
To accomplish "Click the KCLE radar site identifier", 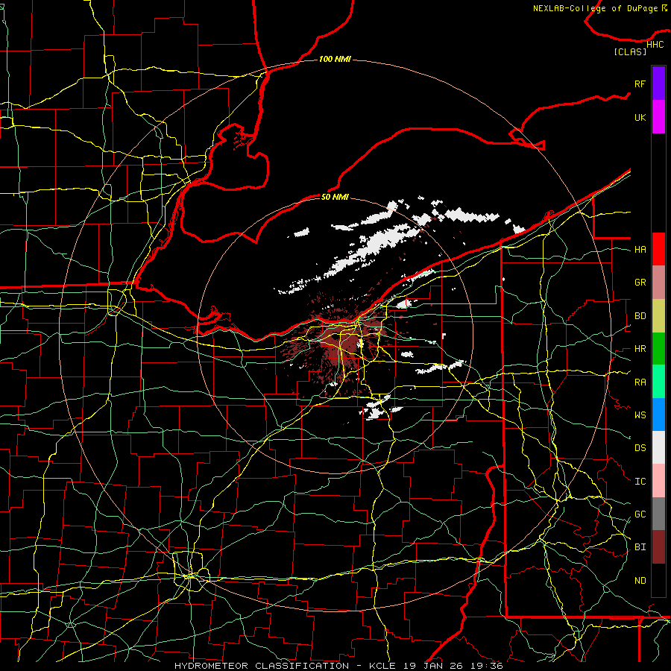I will (384, 666).
